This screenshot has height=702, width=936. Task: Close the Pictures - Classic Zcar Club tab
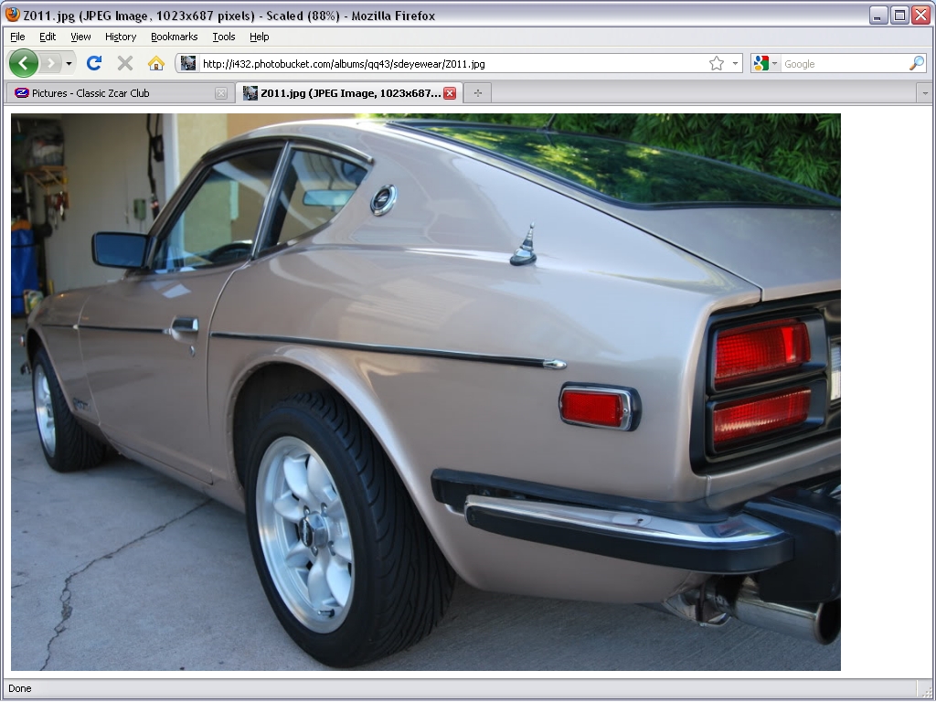pyautogui.click(x=221, y=93)
